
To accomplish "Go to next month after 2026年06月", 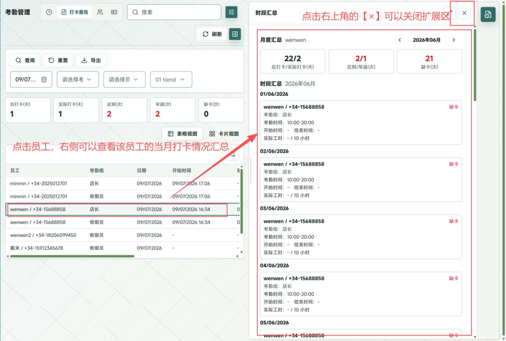I will (453, 40).
